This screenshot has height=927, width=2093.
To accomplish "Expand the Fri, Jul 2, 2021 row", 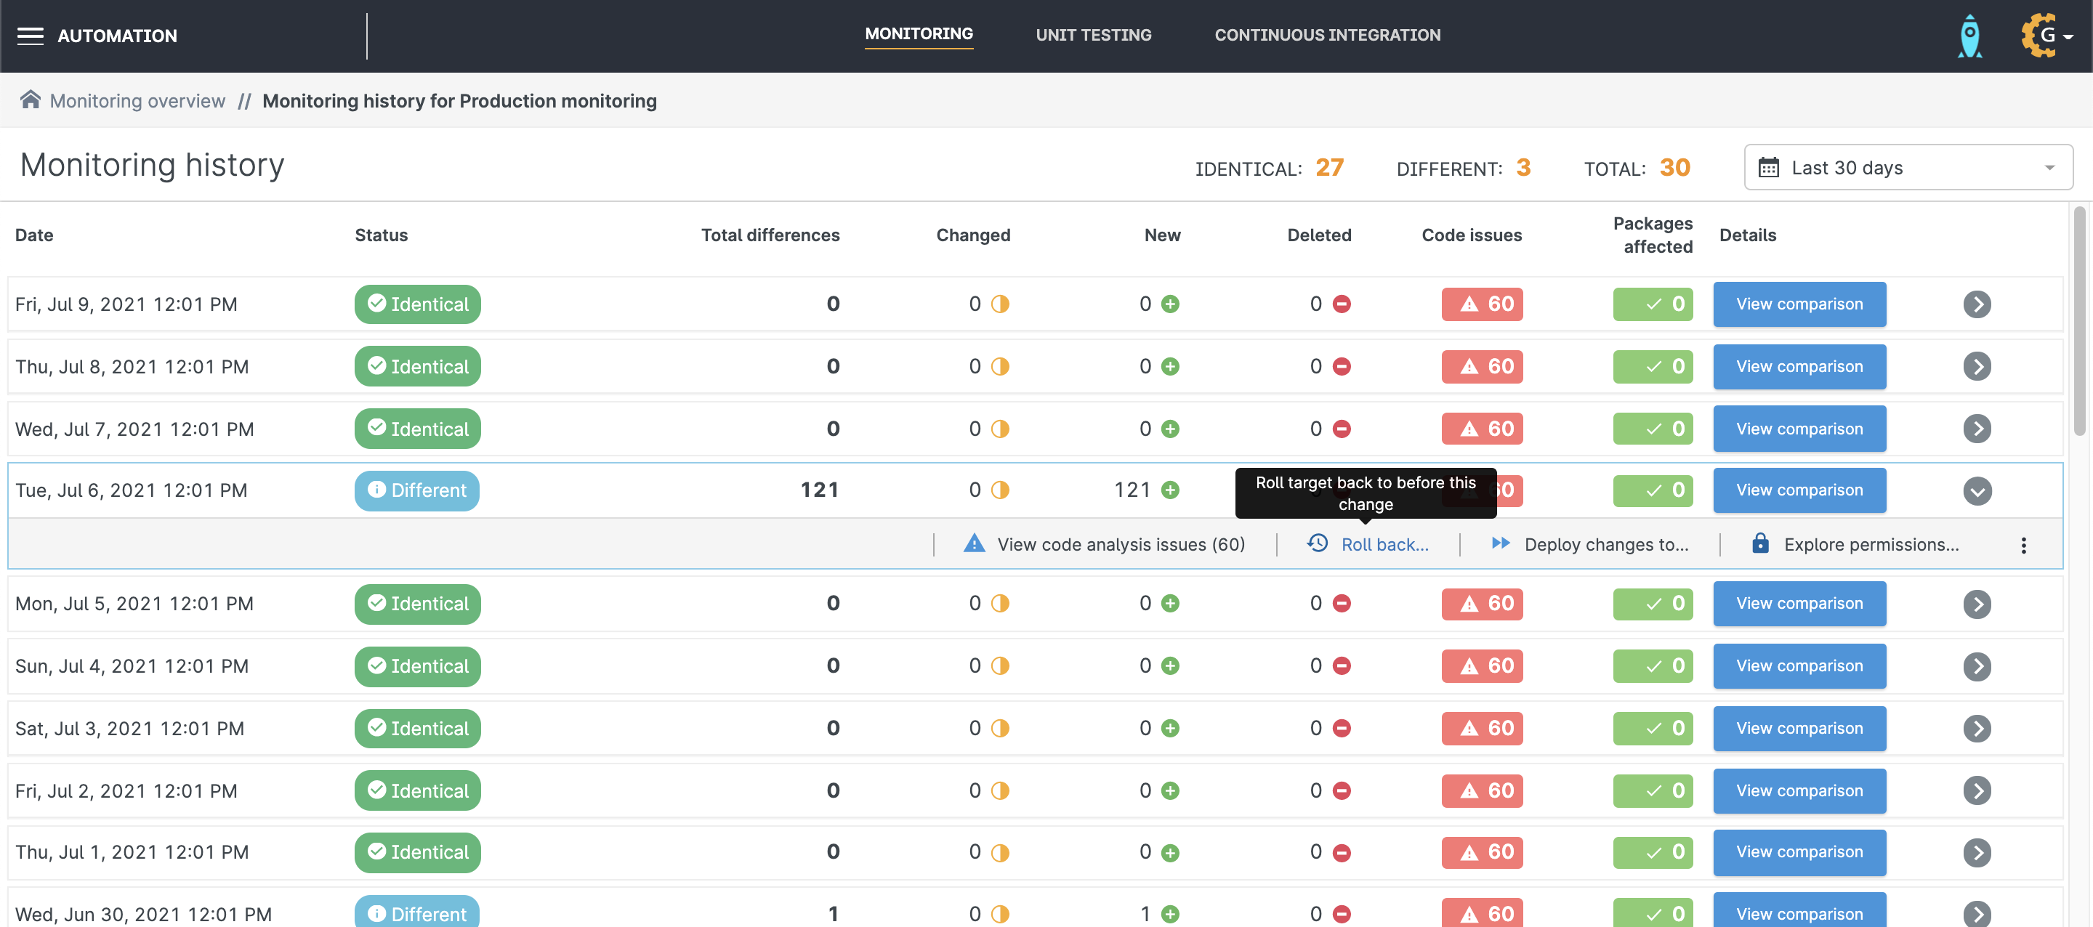I will (1977, 790).
